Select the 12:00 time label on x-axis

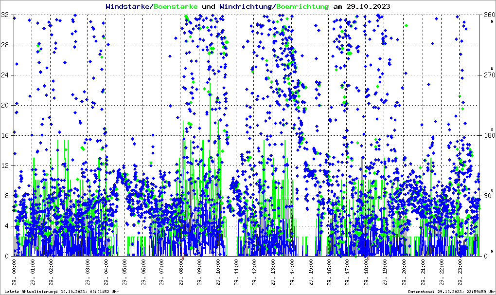(255, 273)
